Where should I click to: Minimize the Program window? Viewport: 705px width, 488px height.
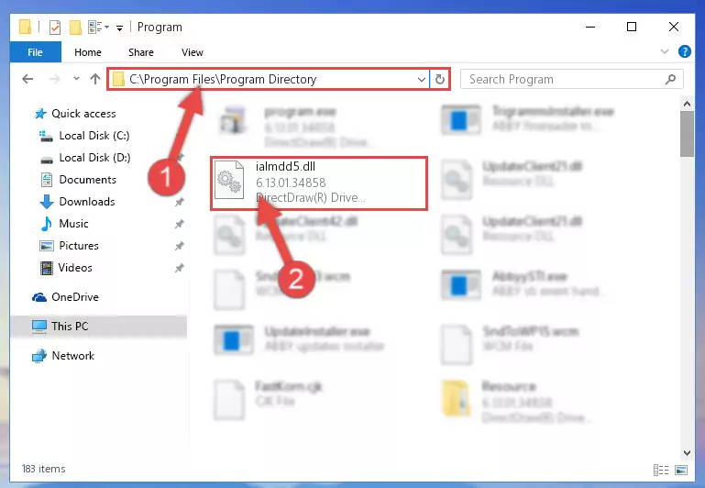(590, 27)
